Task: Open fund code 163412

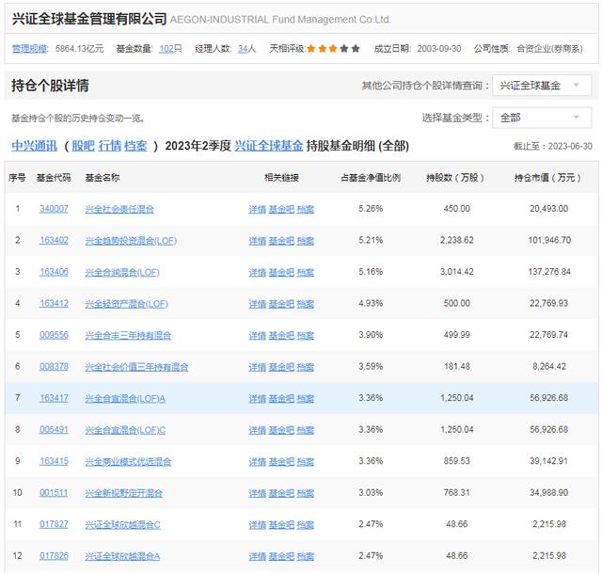Action: pyautogui.click(x=54, y=303)
